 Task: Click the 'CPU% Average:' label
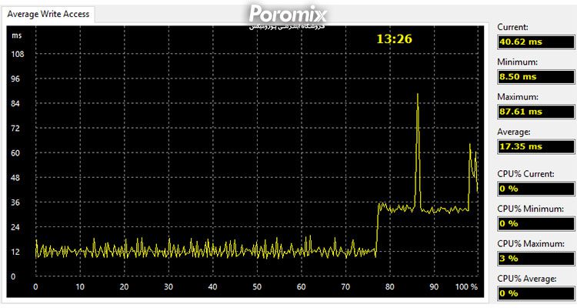click(526, 279)
